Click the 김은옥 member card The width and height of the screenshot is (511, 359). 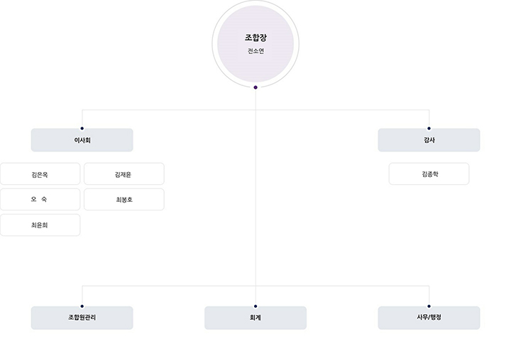click(40, 174)
